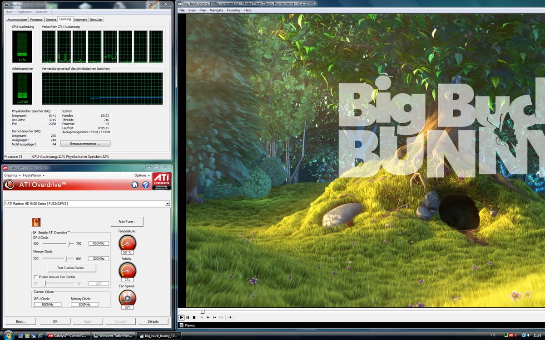Open the File menu in Media Player Classic
Image resolution: width=545 pixels, height=340 pixels.
[182, 10]
